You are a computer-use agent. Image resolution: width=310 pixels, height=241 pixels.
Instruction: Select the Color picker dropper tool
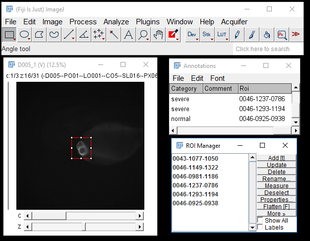click(173, 35)
